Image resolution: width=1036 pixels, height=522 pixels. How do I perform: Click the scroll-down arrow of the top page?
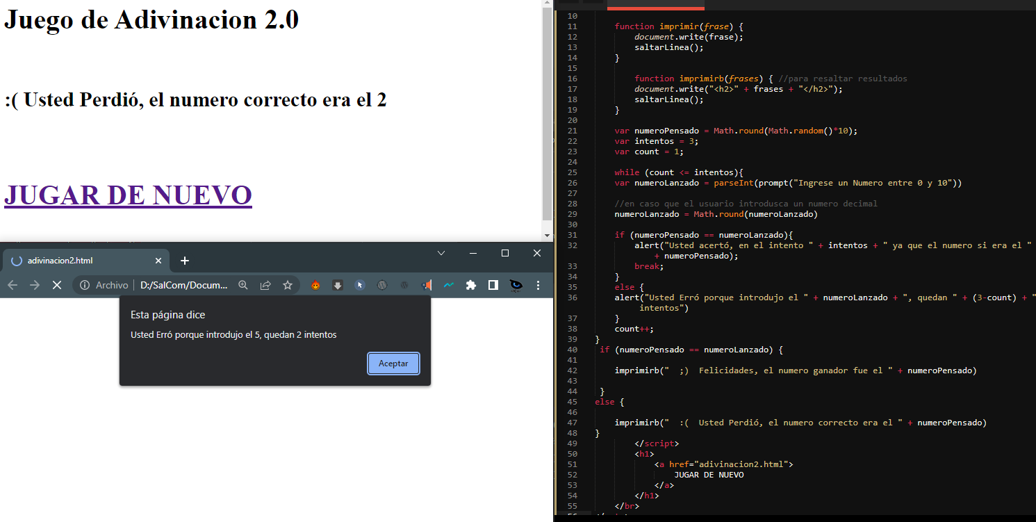coord(547,236)
